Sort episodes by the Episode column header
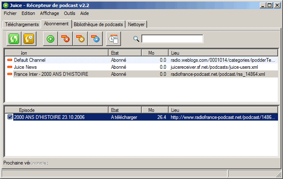The height and width of the screenshot is (179, 283). [57, 110]
